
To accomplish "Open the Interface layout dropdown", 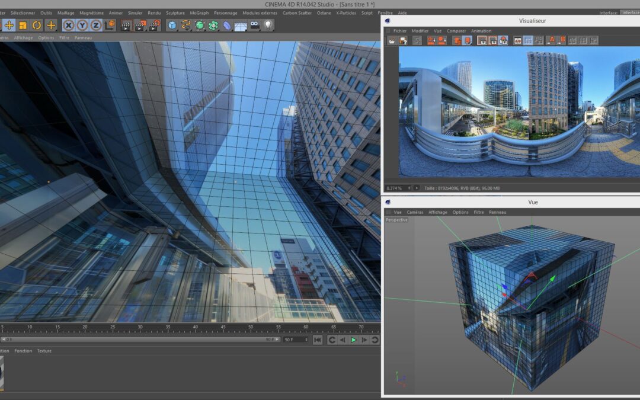I will pyautogui.click(x=629, y=12).
